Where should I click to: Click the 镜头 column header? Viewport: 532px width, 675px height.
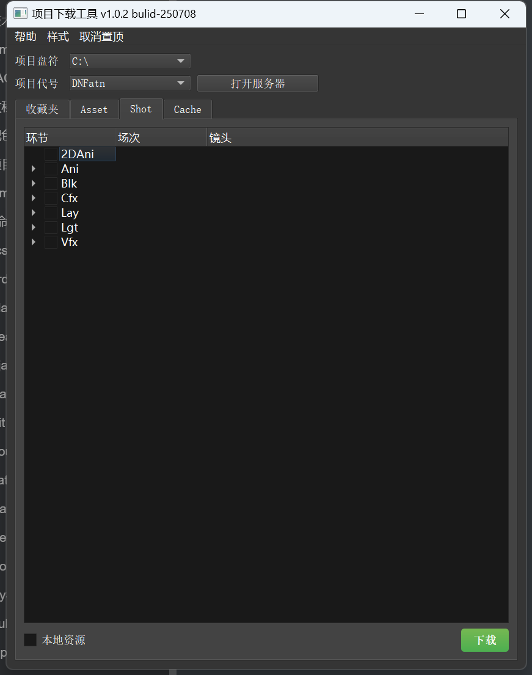pos(357,138)
